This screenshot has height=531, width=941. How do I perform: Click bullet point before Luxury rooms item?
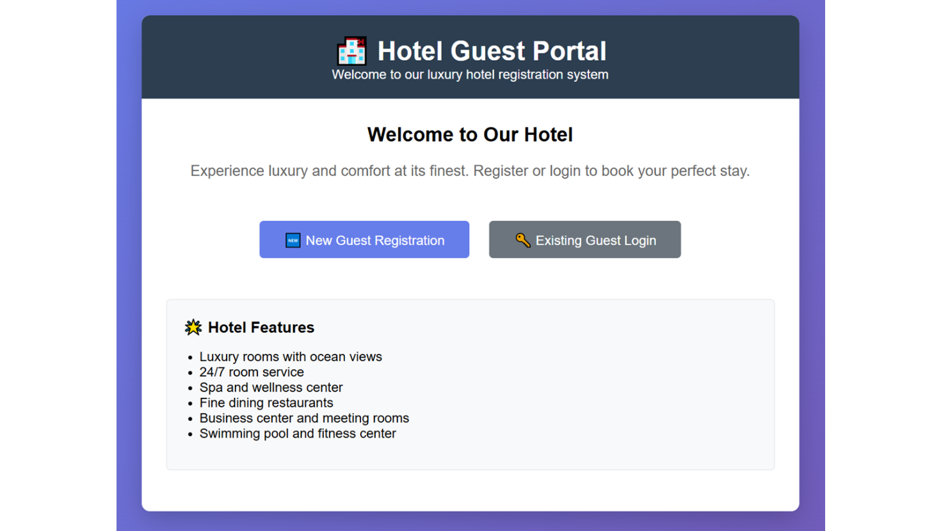(x=190, y=358)
